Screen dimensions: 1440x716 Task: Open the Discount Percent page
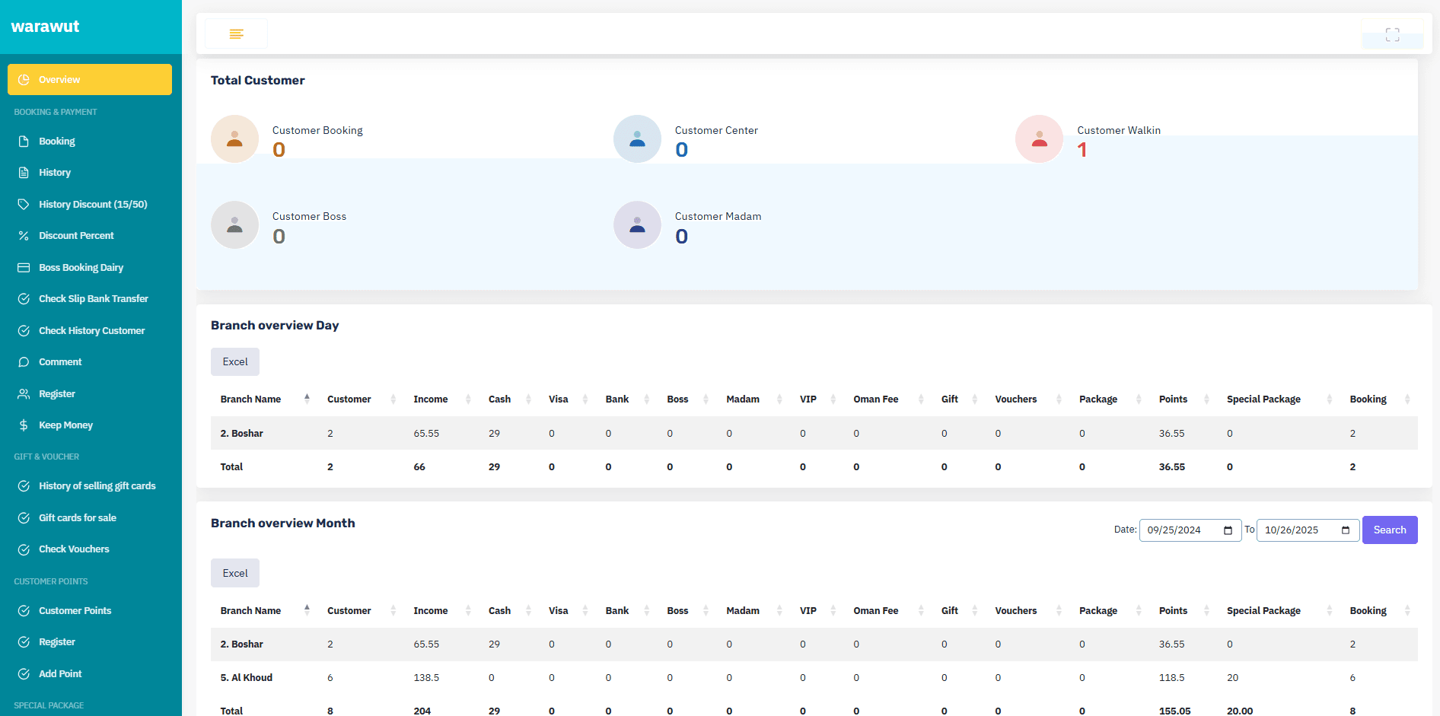click(76, 236)
